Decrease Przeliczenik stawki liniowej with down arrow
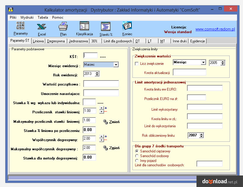The width and height of the screenshot is (243, 187). click(102, 112)
